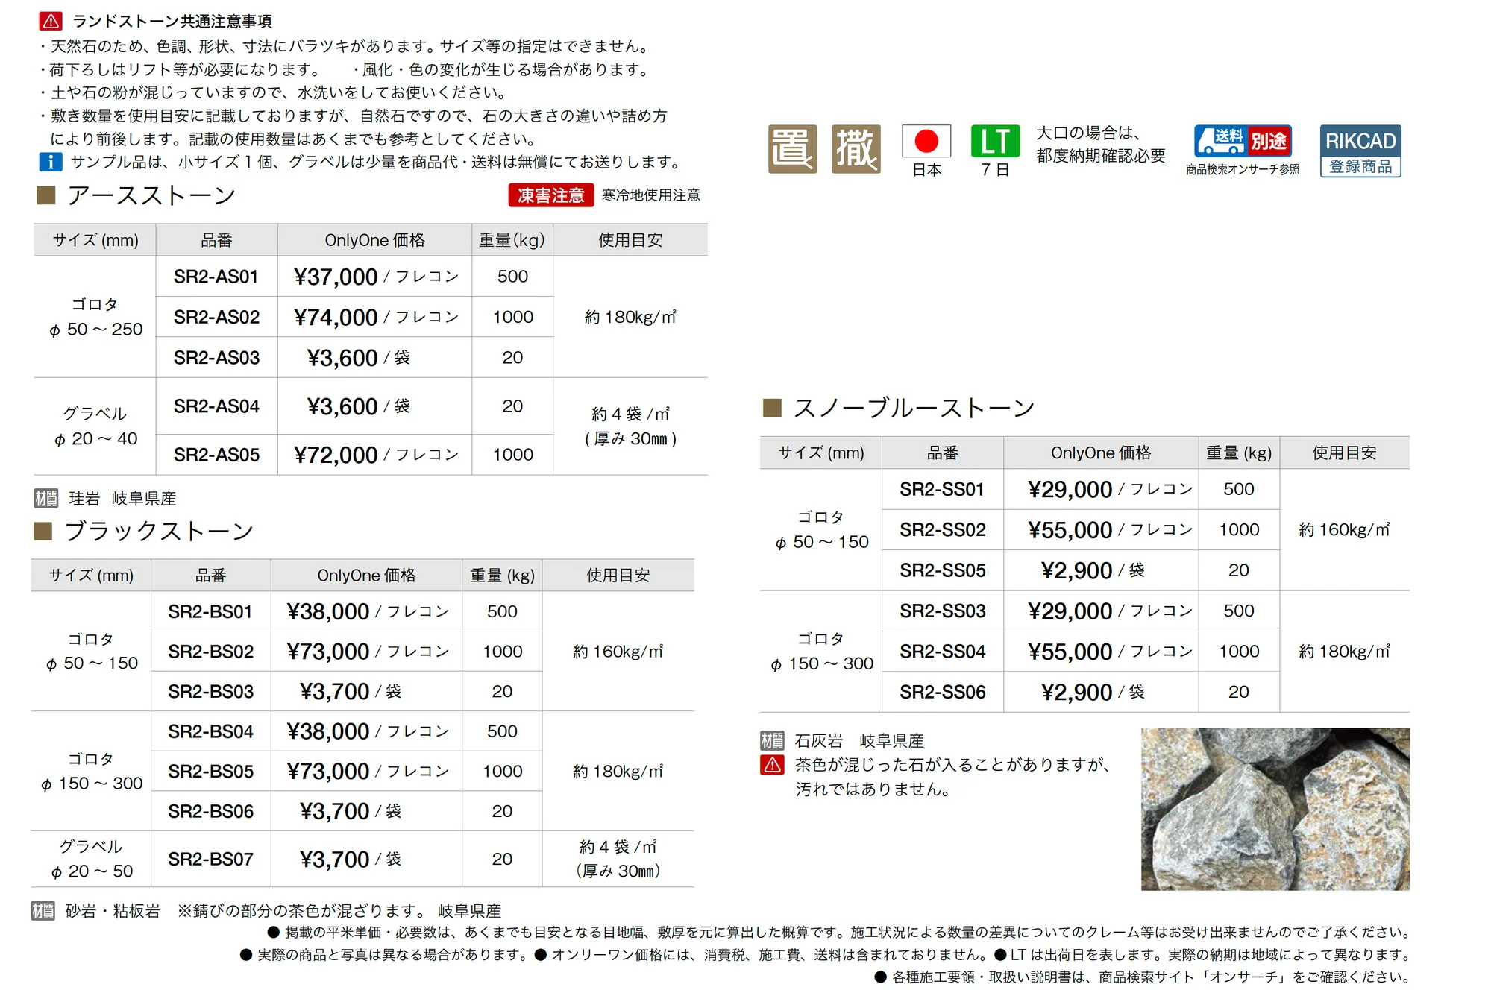Click the red 凍害注意 badge
Screen dimensions: 1491x990
click(551, 195)
